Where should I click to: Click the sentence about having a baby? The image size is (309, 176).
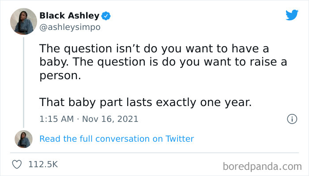(x=154, y=48)
